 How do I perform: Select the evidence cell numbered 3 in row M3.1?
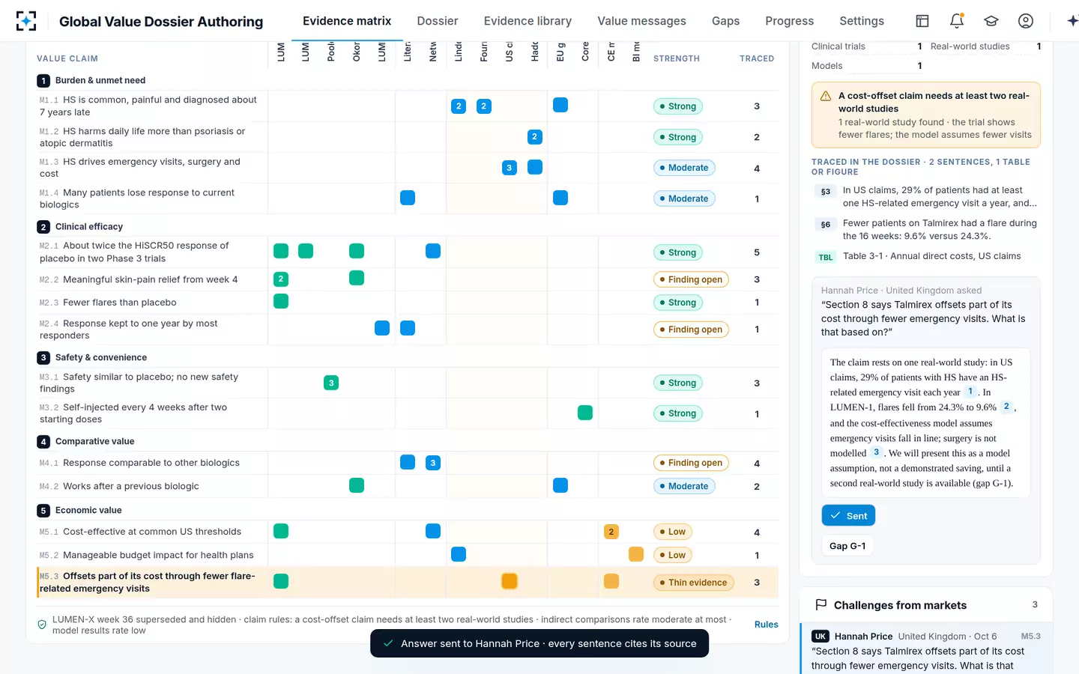(331, 383)
